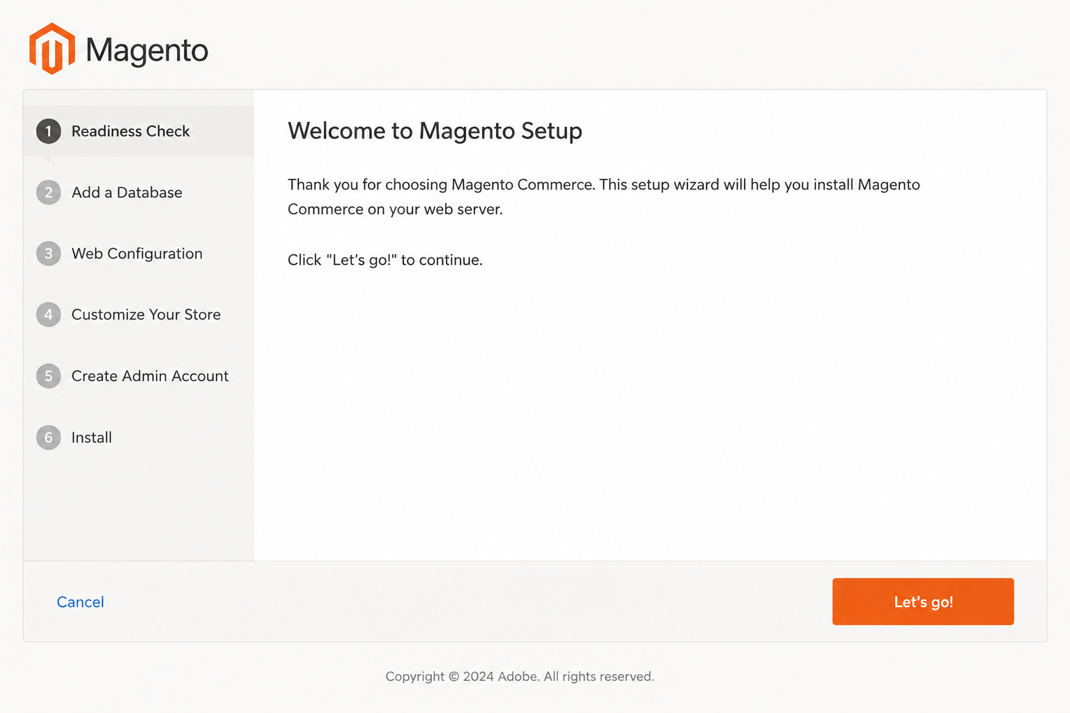Click the Welcome to Magento Setup heading
The height and width of the screenshot is (713, 1070).
[x=435, y=131]
